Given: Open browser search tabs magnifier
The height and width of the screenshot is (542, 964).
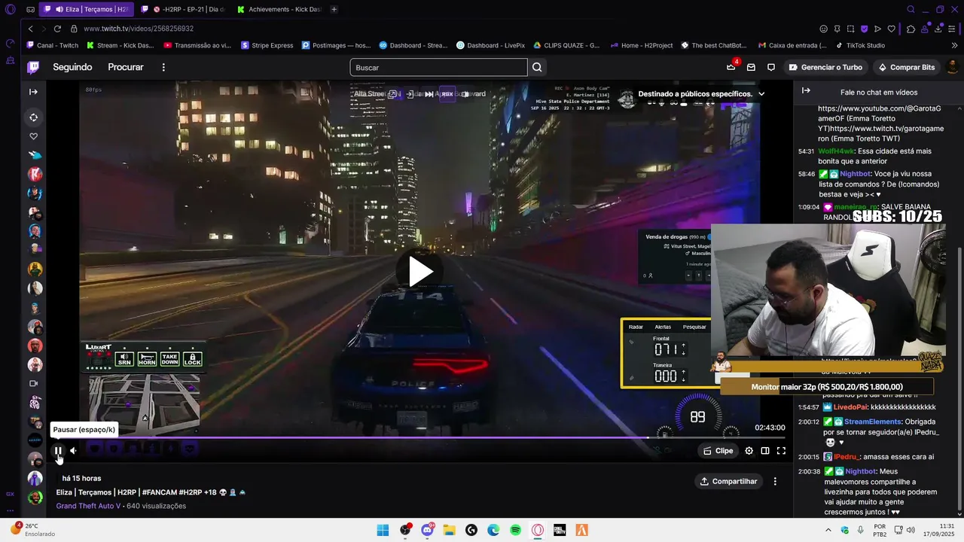Looking at the screenshot, I should 911,9.
